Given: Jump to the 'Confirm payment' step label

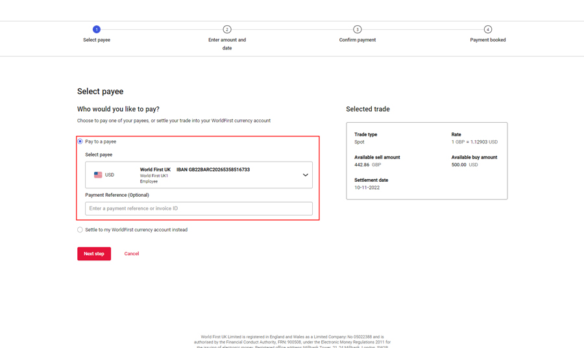Looking at the screenshot, I should click(x=358, y=40).
